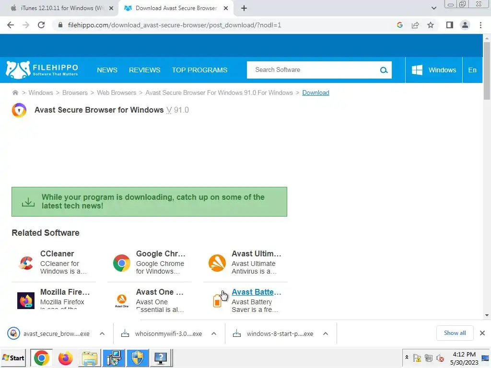The width and height of the screenshot is (491, 368).
Task: Click the Avast One icon
Action: point(121,301)
